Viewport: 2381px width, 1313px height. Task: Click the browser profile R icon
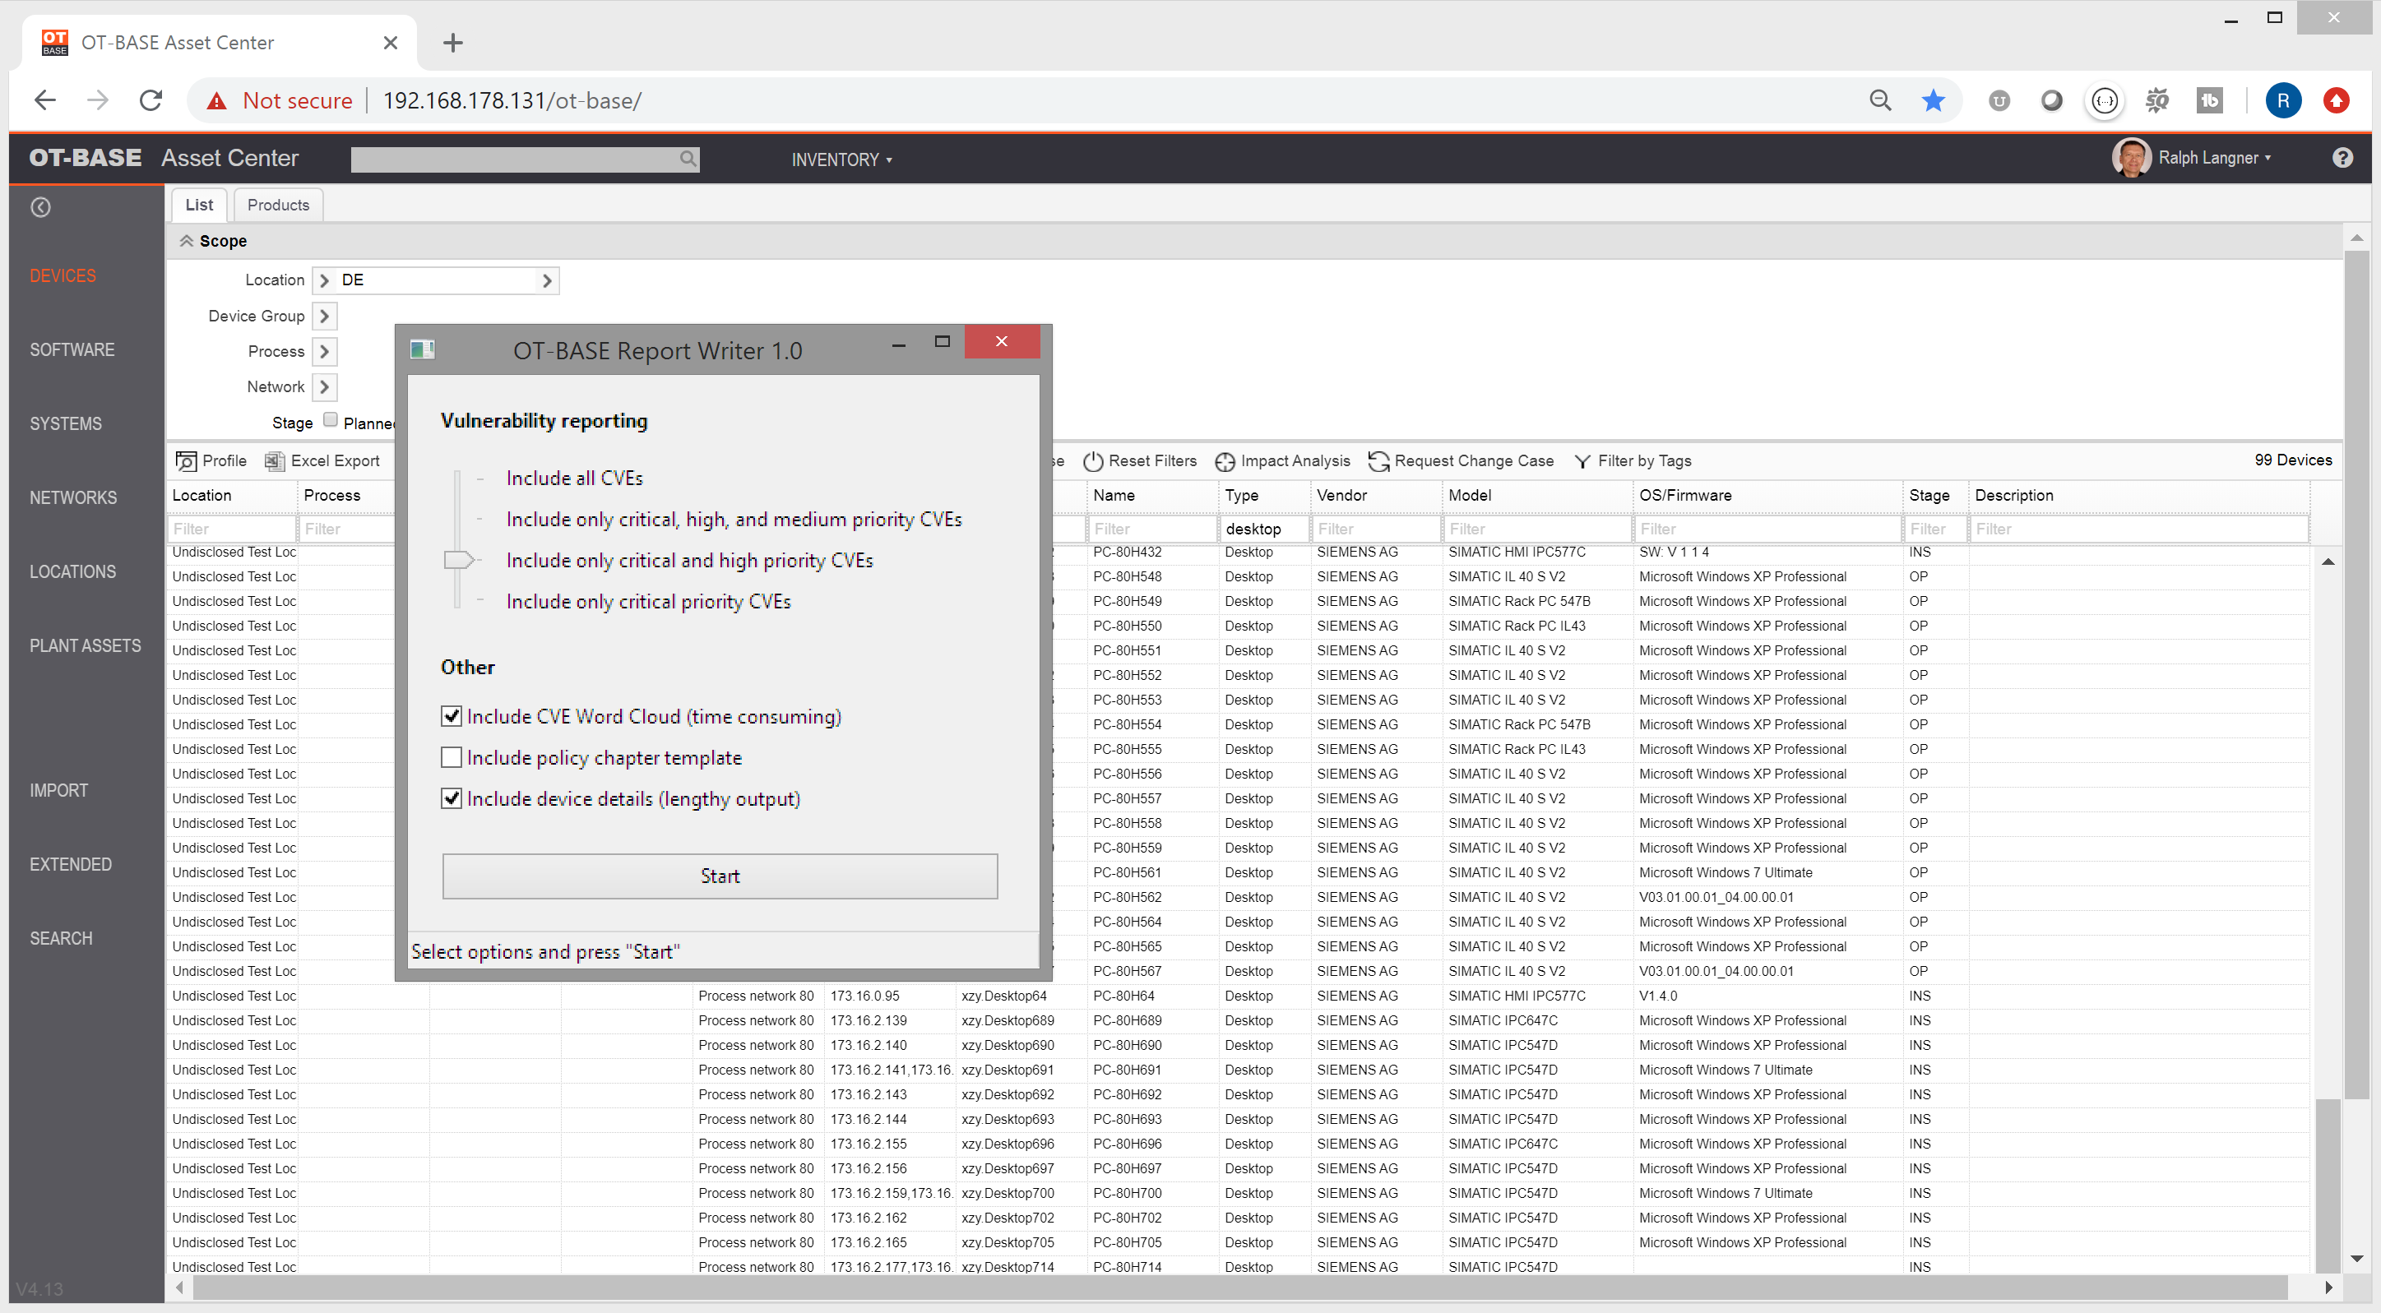pos(2282,99)
